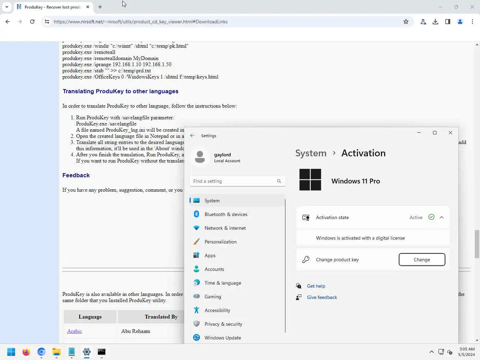Image resolution: width=480 pixels, height=360 pixels.
Task: Open Gaming settings
Action: click(237, 297)
